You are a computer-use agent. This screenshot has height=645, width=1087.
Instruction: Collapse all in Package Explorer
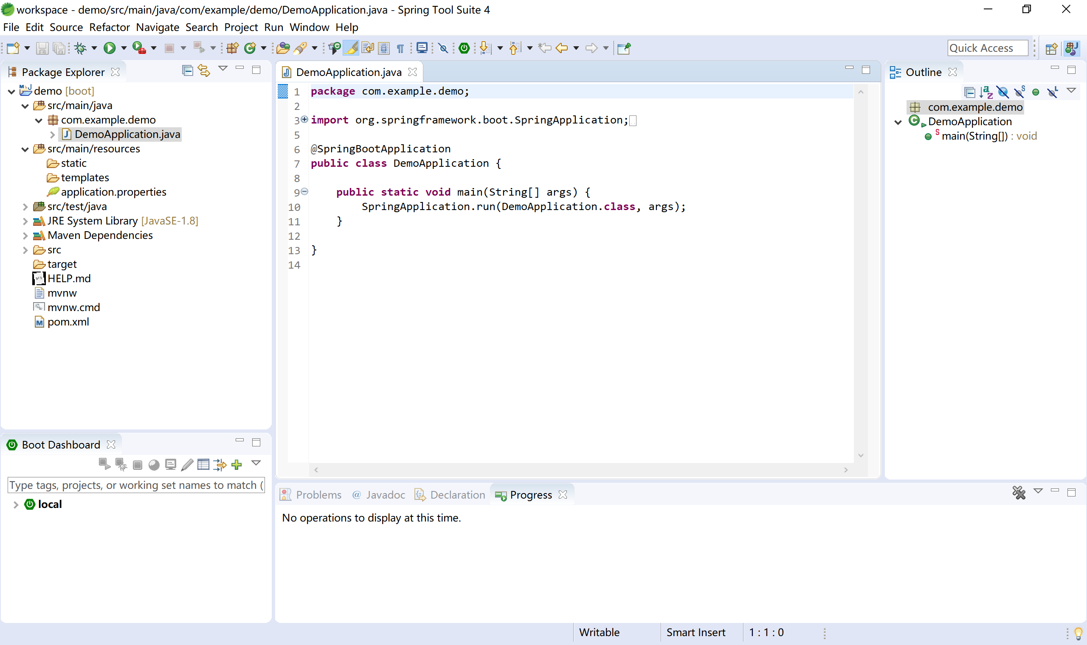187,70
